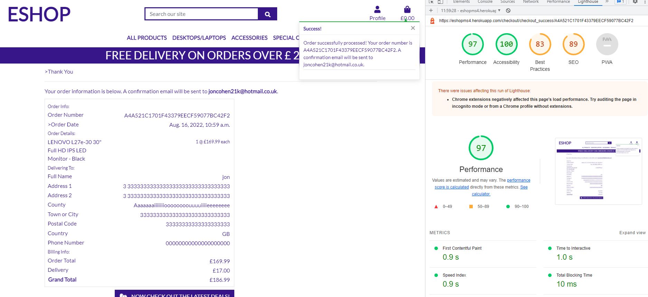The width and height of the screenshot is (648, 297).
Task: Click the magnifier search button
Action: tap(267, 14)
